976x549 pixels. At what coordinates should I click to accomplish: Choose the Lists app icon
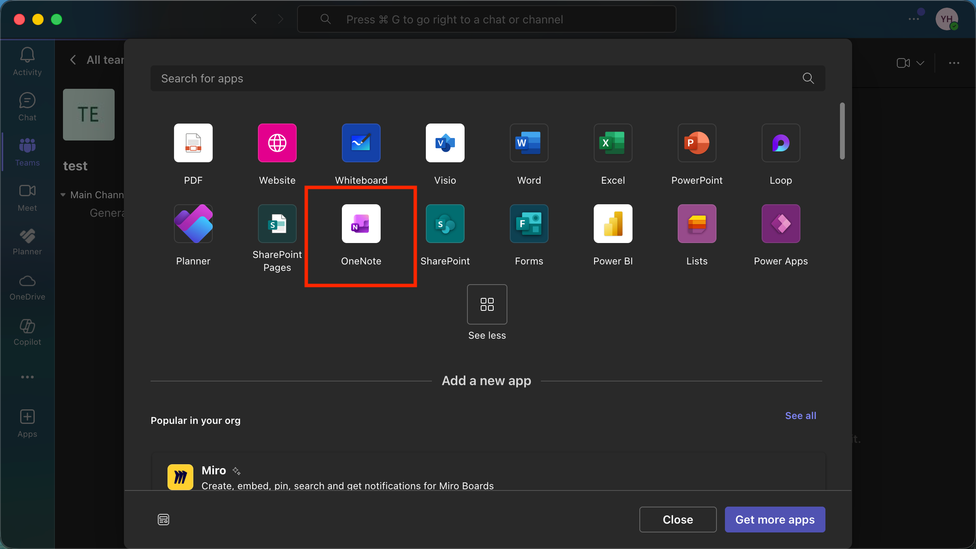coord(697,224)
